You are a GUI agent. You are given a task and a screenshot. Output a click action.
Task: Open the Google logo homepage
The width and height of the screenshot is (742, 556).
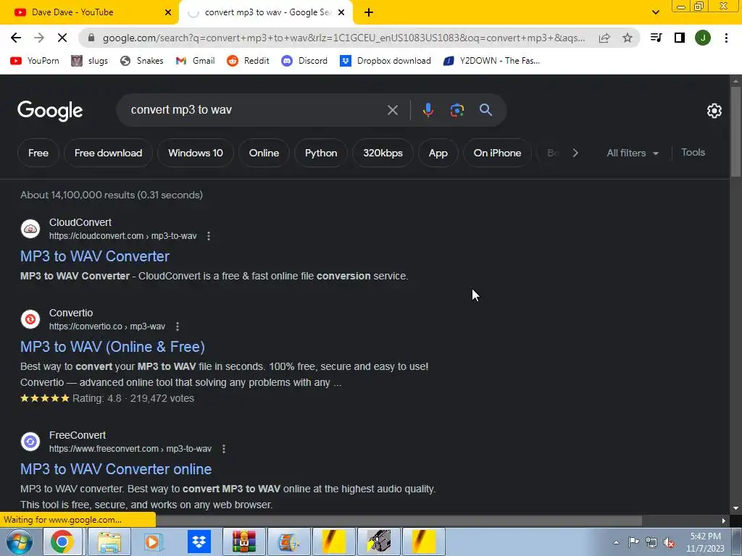point(50,111)
